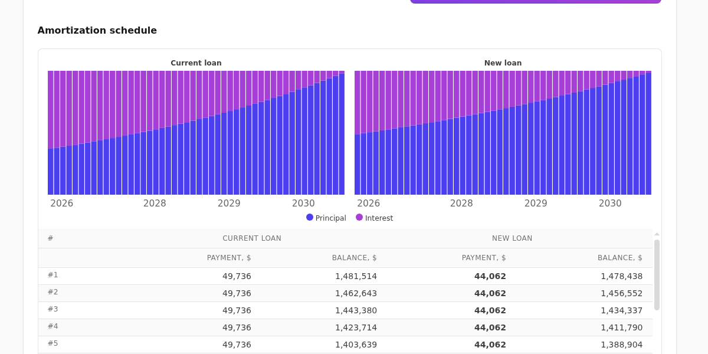Select row number #1 in the table
This screenshot has width=708, height=354.
click(53, 275)
